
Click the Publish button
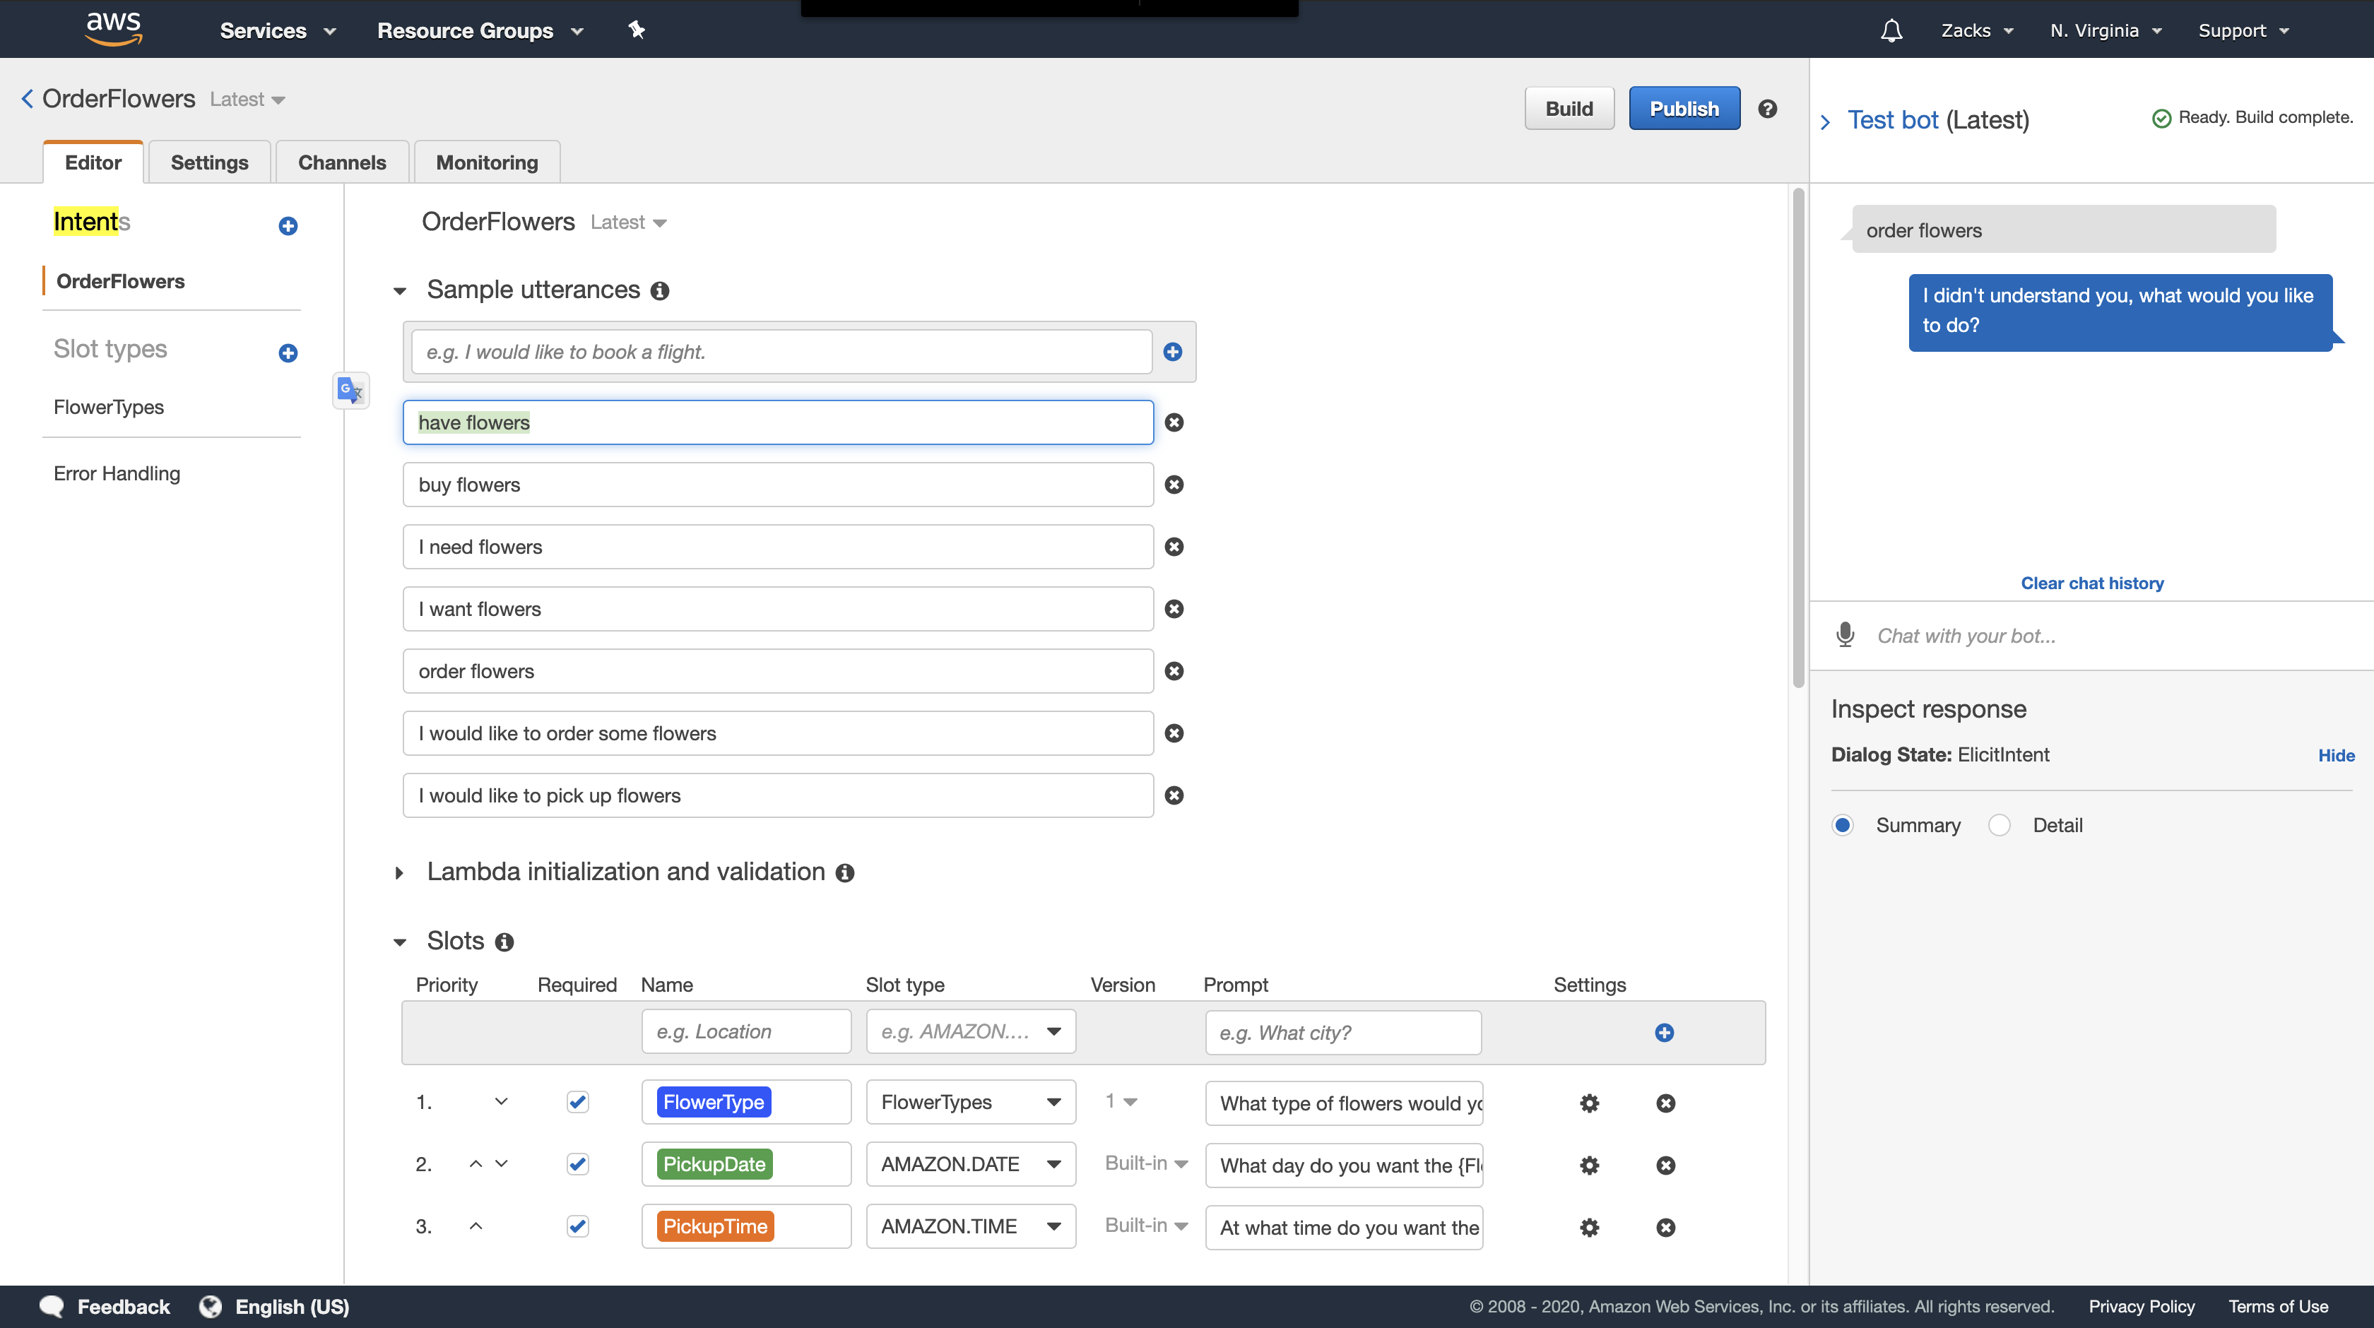pos(1683,109)
